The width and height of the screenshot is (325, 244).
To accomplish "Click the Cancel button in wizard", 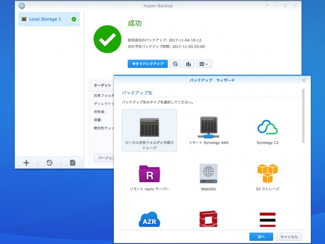I will [289, 237].
